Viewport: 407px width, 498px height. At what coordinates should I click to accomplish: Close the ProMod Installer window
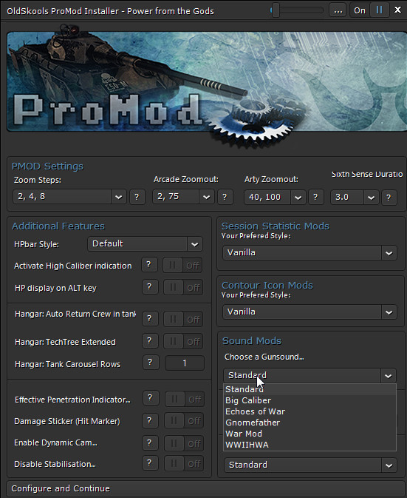point(397,10)
